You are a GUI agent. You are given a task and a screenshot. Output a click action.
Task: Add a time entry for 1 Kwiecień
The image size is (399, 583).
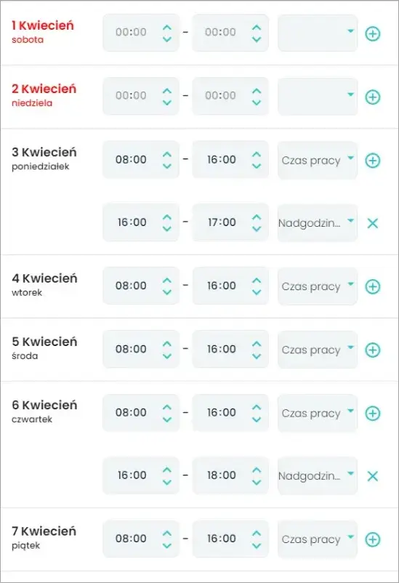(373, 34)
